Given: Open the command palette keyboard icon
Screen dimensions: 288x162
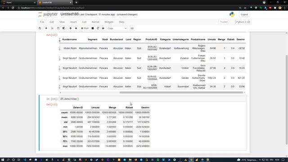Looking at the screenshot, I should [132, 28].
